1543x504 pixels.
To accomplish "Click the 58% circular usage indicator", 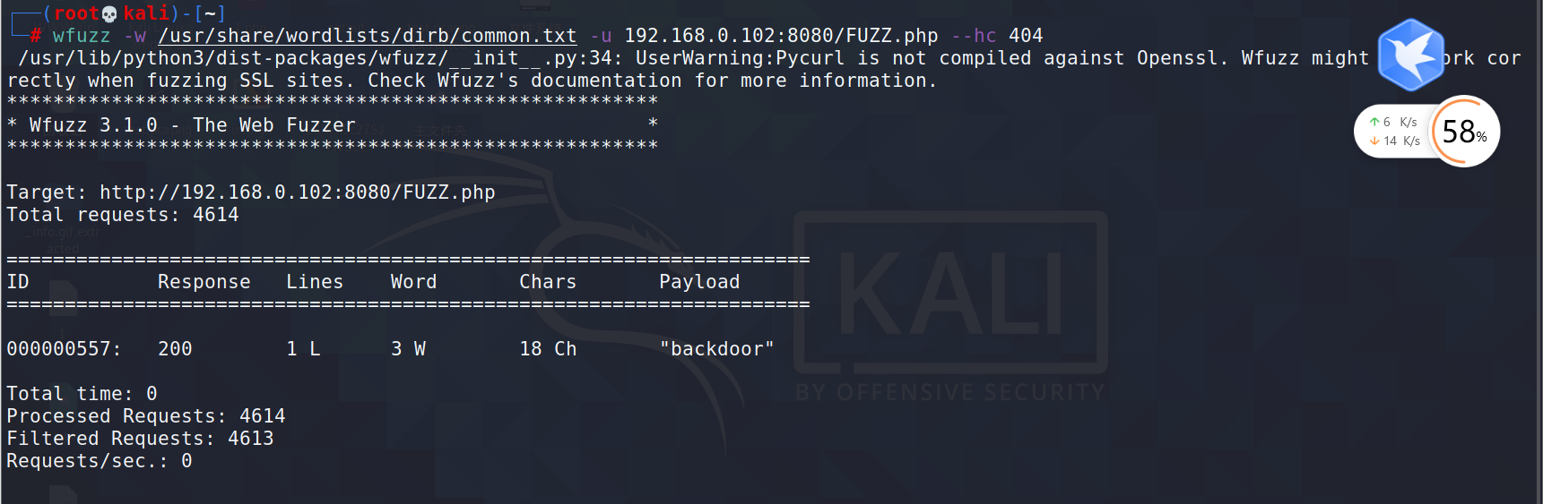I will coord(1463,132).
